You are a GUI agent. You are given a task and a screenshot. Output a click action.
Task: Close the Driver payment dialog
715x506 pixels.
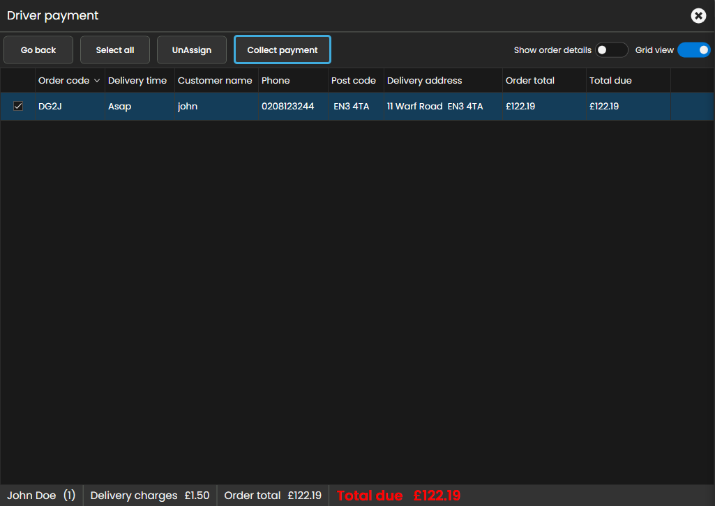point(698,15)
